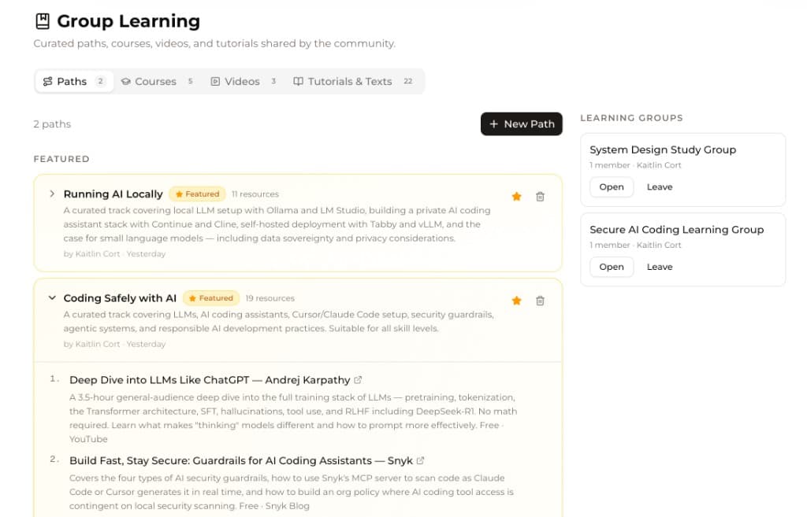Switch to the Courses tab
This screenshot has height=517, width=807.
coord(154,81)
